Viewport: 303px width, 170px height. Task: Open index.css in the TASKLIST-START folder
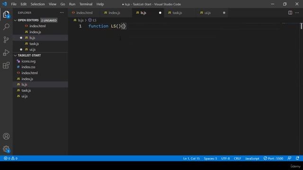[40, 67]
